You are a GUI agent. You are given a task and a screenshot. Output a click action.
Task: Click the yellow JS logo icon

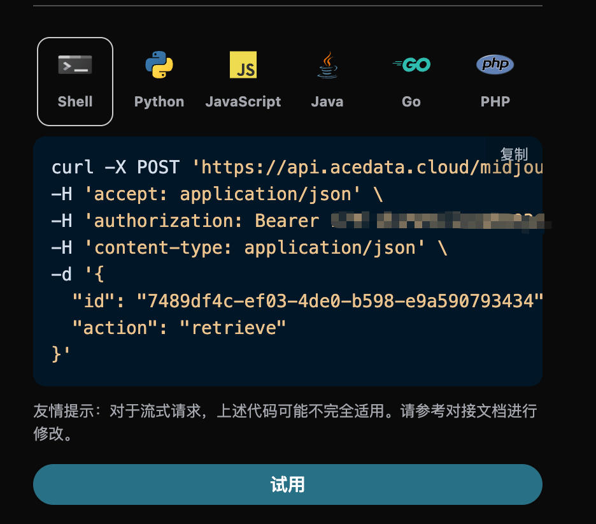[243, 65]
